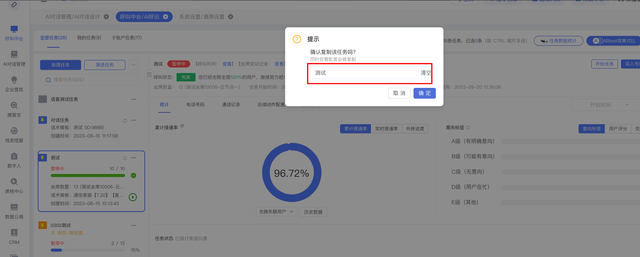The image size is (640, 257).
Task: Open more options for 语音测试任务
Action: (x=133, y=99)
